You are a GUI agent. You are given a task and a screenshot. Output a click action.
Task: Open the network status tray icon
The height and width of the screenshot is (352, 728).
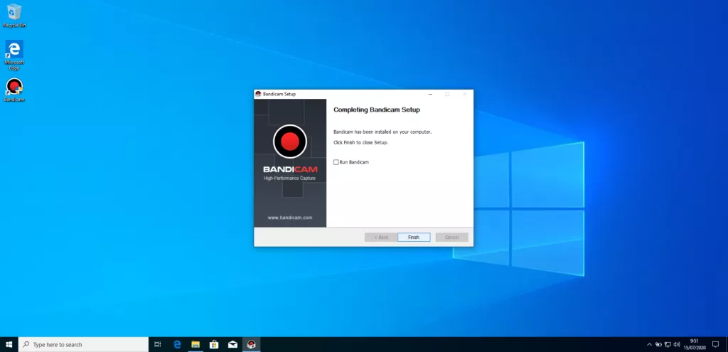pyautogui.click(x=667, y=344)
